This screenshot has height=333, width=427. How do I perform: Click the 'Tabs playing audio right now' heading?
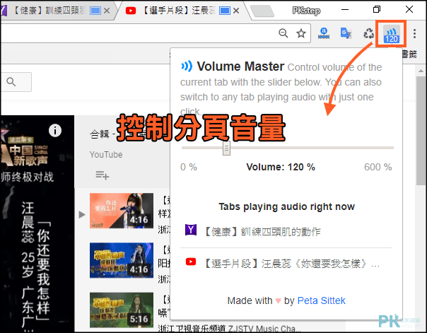[286, 206]
